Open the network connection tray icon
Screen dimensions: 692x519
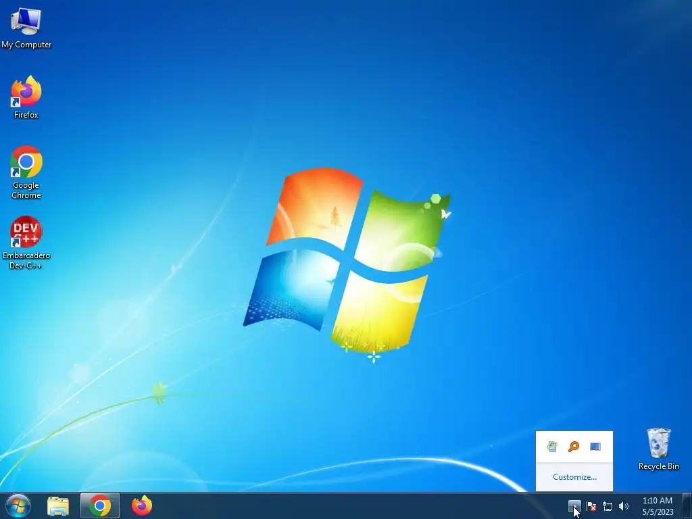[608, 506]
